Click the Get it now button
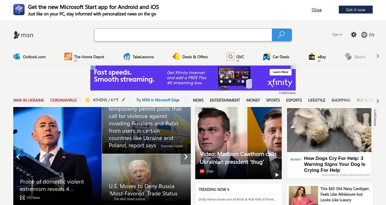 [355, 10]
